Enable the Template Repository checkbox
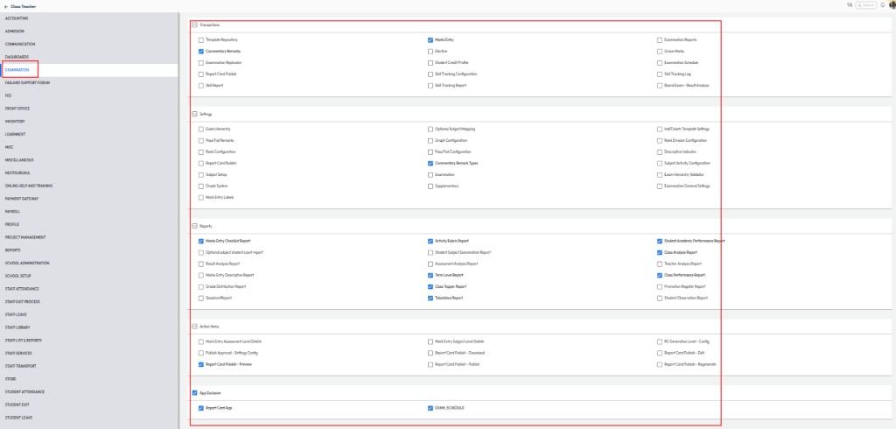Screen dimensions: 896x429 point(201,40)
